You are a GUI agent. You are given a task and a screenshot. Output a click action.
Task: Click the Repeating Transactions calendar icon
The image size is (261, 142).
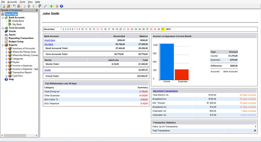coord(6,38)
